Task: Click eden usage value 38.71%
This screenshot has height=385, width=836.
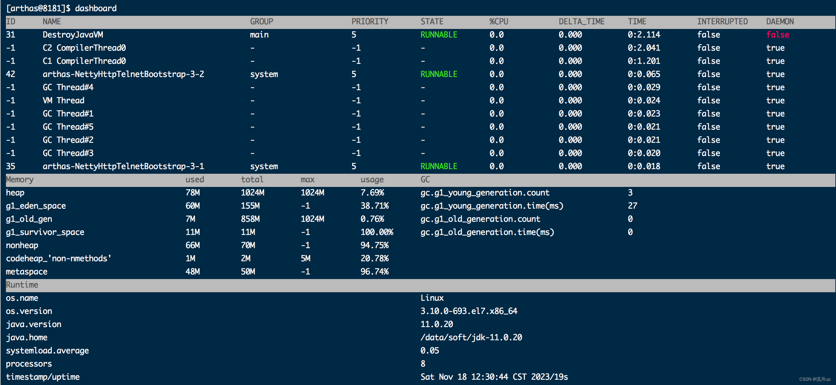Action: [x=375, y=206]
